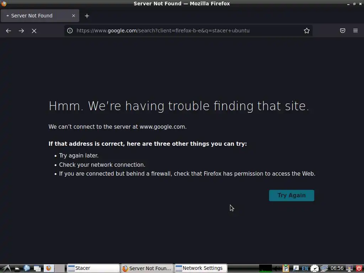Switch to Network Settings window in taskbar

[200, 268]
